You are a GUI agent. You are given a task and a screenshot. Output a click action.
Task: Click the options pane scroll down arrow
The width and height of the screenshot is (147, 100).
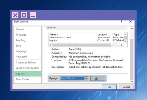[132, 82]
